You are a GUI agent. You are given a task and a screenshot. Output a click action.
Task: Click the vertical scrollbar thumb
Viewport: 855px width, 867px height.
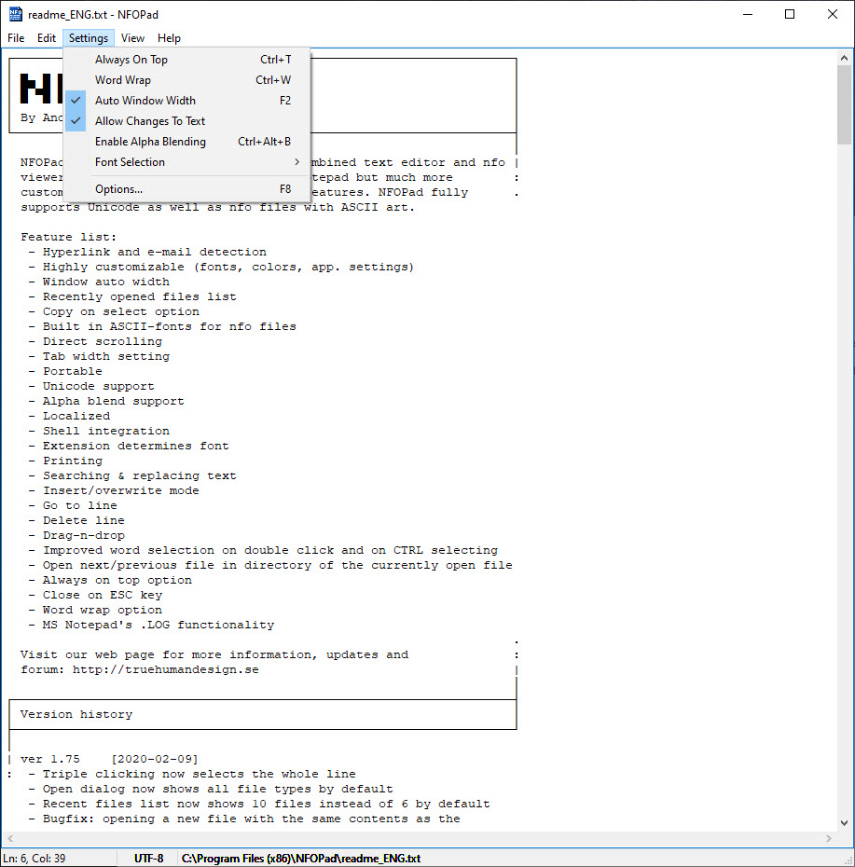pyautogui.click(x=844, y=104)
